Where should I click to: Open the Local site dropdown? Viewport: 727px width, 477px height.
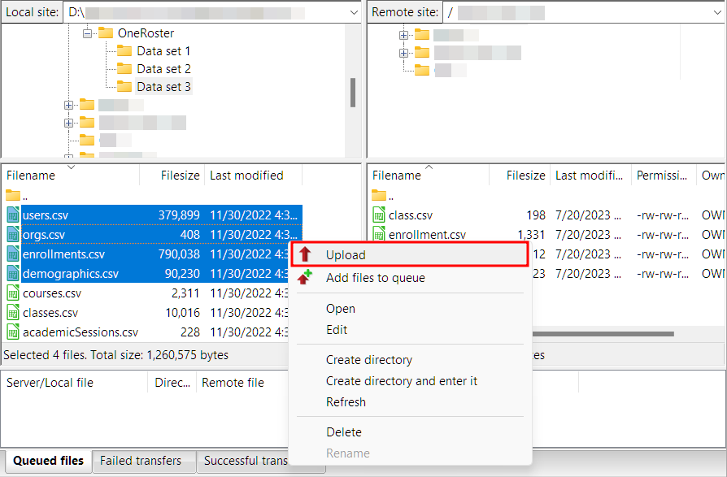coord(353,12)
